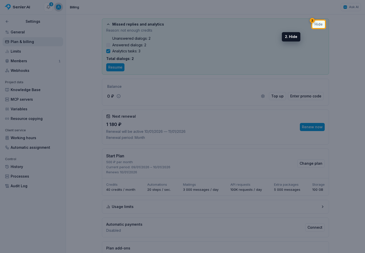
Task: Click the Change plan button
Action: (x=311, y=163)
